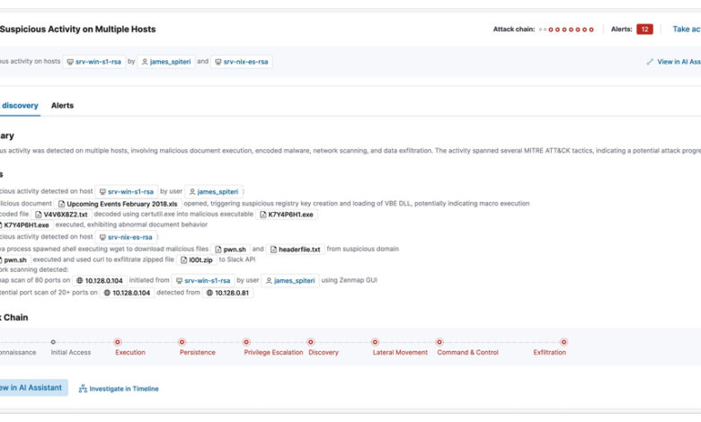Image resolution: width=701 pixels, height=422 pixels.
Task: Open the Take action dropdown
Action: pos(686,29)
